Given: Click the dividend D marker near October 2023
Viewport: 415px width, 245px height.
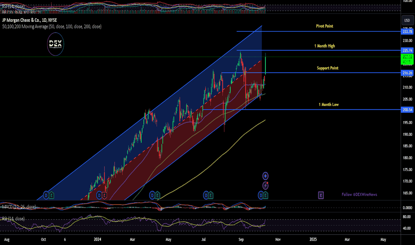Looking at the screenshot, I should (46, 196).
